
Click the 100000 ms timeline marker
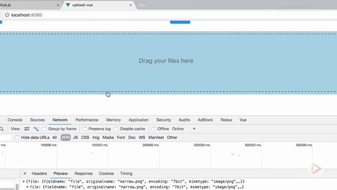[48, 145]
